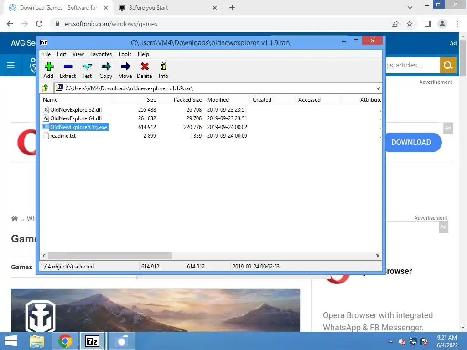The width and height of the screenshot is (467, 350).
Task: Sort by the Packed Size column
Action: coord(181,100)
